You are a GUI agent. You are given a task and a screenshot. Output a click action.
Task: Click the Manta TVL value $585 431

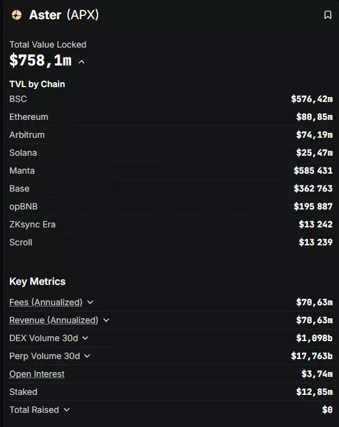313,171
